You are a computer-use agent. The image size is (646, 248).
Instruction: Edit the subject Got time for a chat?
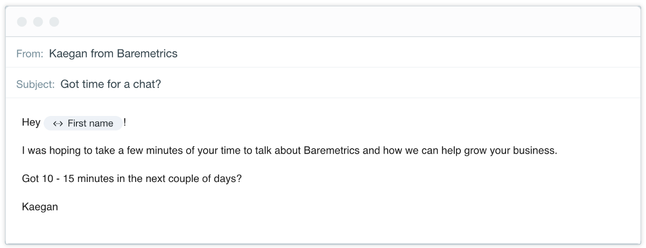110,84
